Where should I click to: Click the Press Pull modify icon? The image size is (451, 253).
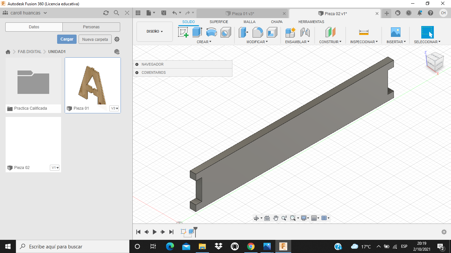(243, 32)
